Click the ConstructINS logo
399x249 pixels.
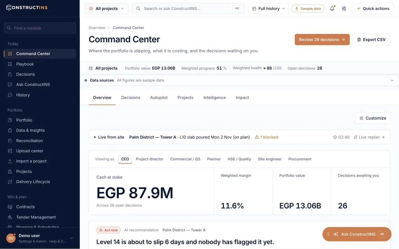coord(27,7)
